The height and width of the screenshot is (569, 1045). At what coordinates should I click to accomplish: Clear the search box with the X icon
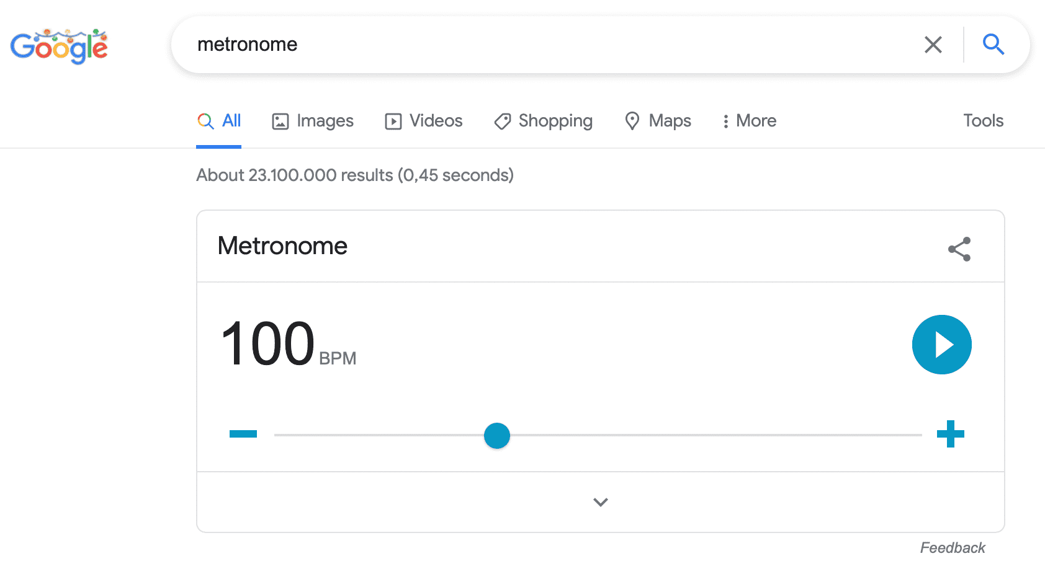tap(933, 45)
